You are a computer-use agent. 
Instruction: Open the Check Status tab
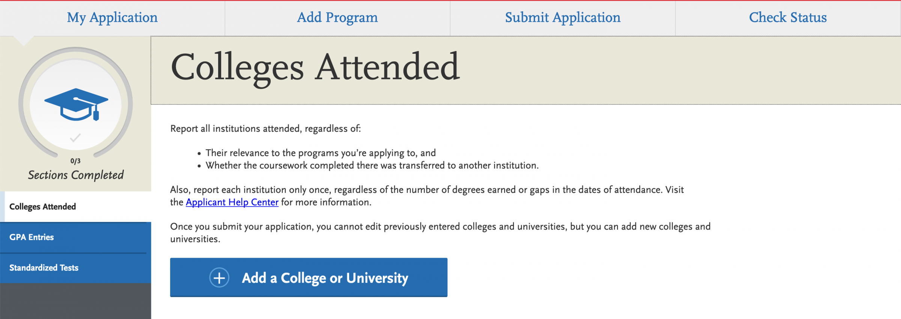click(x=787, y=17)
